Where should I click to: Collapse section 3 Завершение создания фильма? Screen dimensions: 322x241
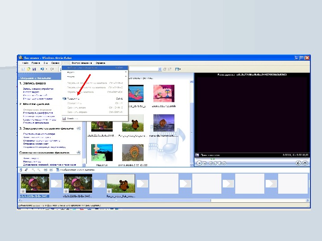click(79, 129)
